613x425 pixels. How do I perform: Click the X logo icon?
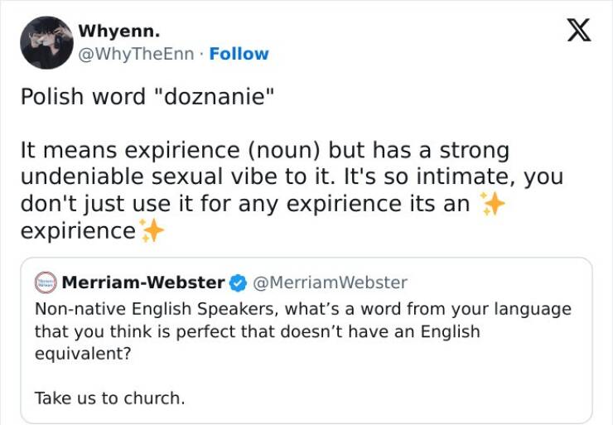(x=577, y=31)
